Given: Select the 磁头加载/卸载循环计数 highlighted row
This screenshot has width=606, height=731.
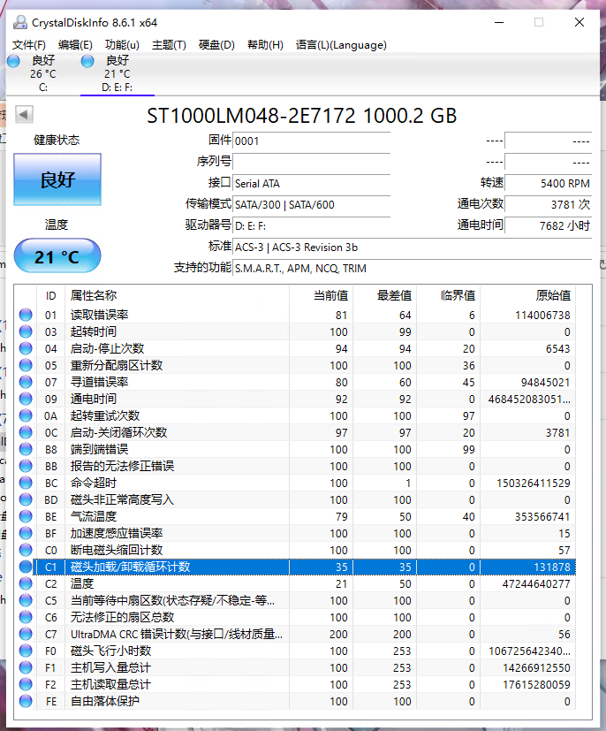Looking at the screenshot, I should coord(295,567).
